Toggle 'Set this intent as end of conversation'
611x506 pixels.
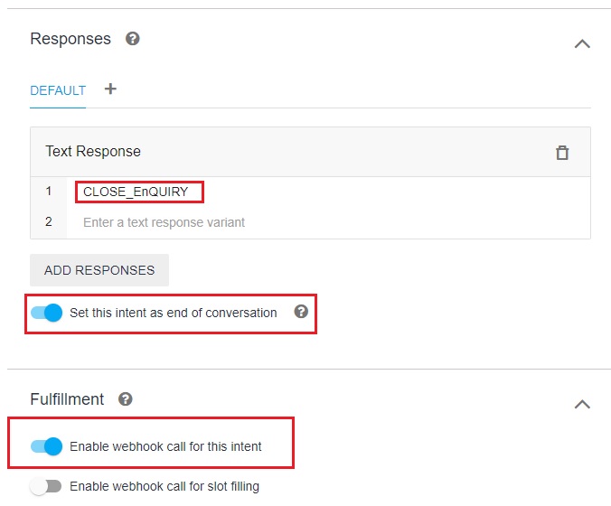pyautogui.click(x=46, y=313)
